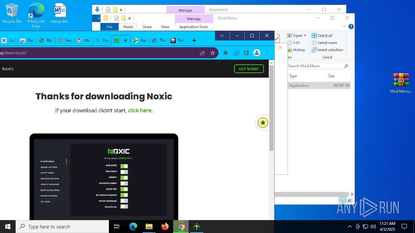
Task: Open Chrome profile avatar icon
Action: [x=257, y=53]
